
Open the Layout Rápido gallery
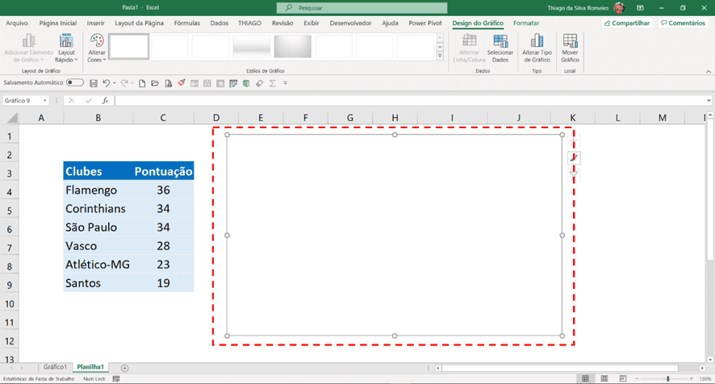66,48
